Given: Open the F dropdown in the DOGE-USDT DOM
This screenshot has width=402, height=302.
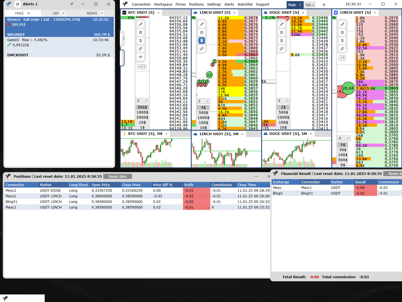Looking at the screenshot, I should tap(283, 100).
